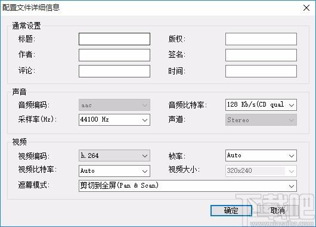The height and width of the screenshot is (227, 316).
Task: Click the 配置文件详细信息 title text
Action: pyautogui.click(x=31, y=8)
